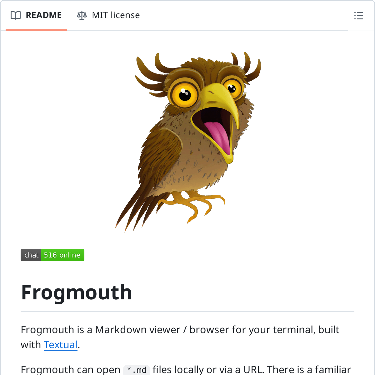Click the Frogmouth heading text
The width and height of the screenshot is (375, 375).
tap(77, 292)
